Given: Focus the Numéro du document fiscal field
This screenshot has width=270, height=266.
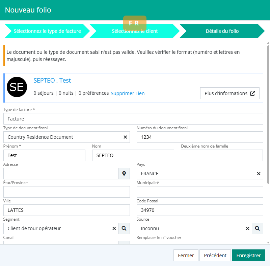Looking at the screenshot, I should pyautogui.click(x=199, y=137).
